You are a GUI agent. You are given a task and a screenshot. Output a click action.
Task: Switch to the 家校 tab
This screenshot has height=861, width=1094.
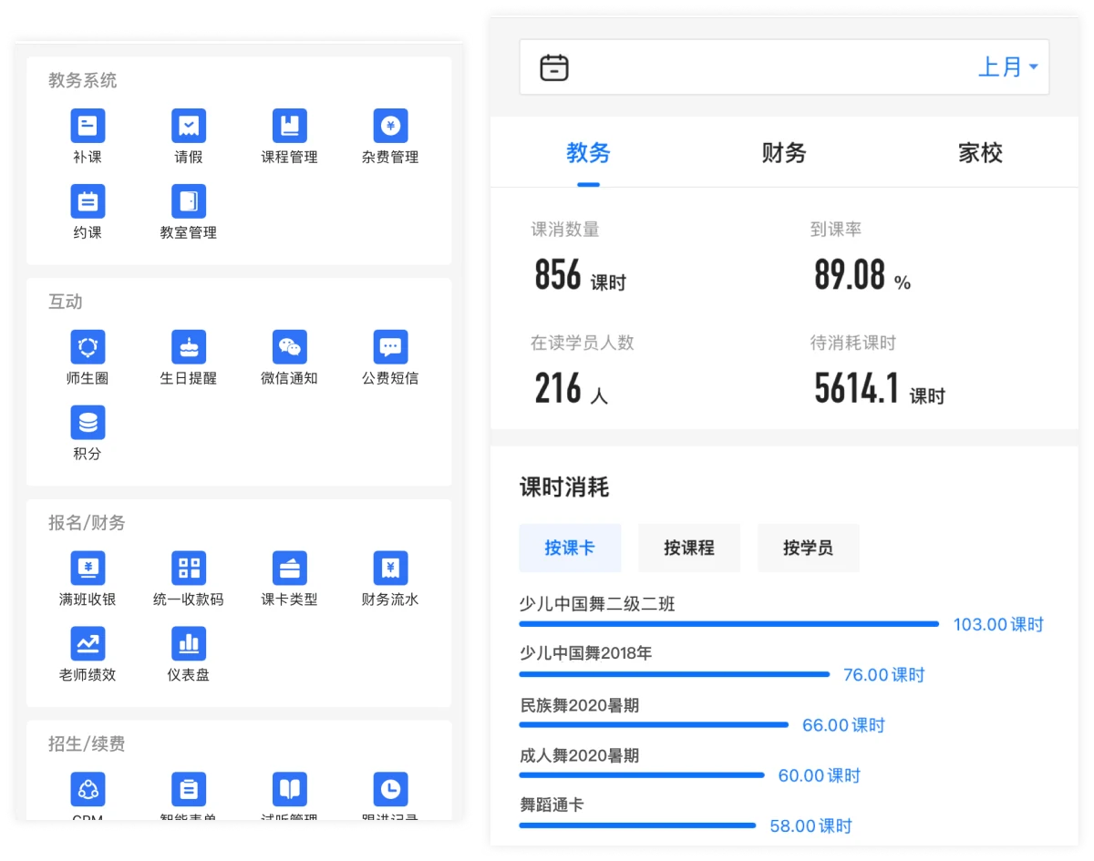(x=980, y=153)
